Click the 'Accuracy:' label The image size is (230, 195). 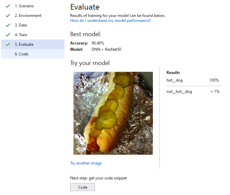click(x=79, y=43)
